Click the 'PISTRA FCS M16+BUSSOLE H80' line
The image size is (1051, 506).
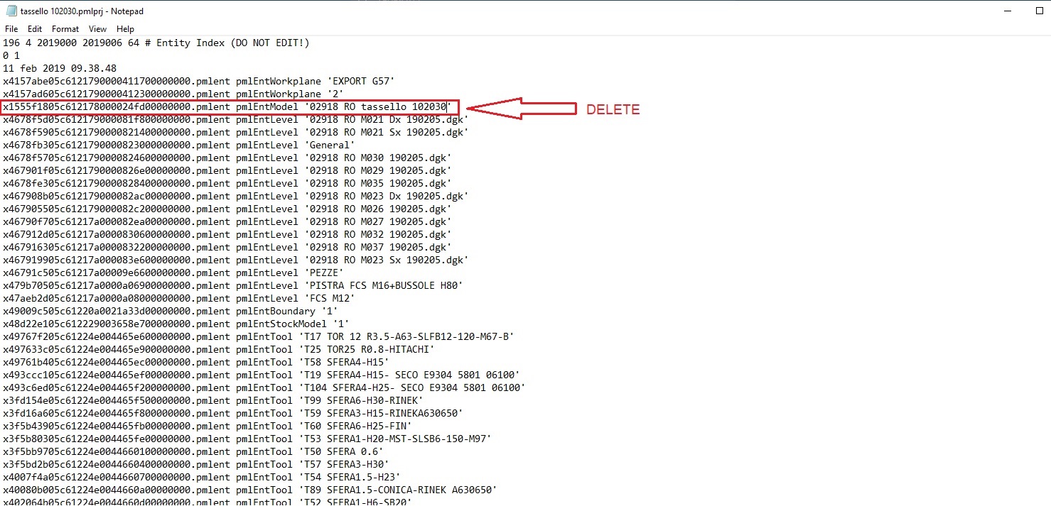[284, 285]
